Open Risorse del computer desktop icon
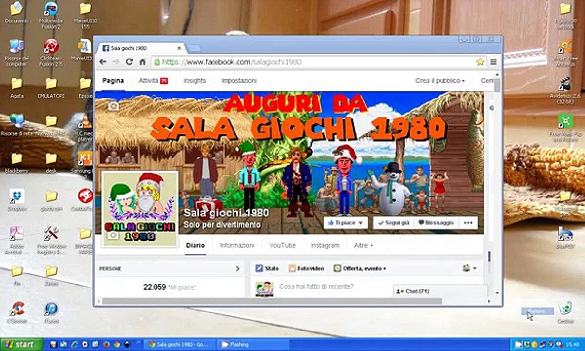This screenshot has width=585, height=351. pos(17,53)
